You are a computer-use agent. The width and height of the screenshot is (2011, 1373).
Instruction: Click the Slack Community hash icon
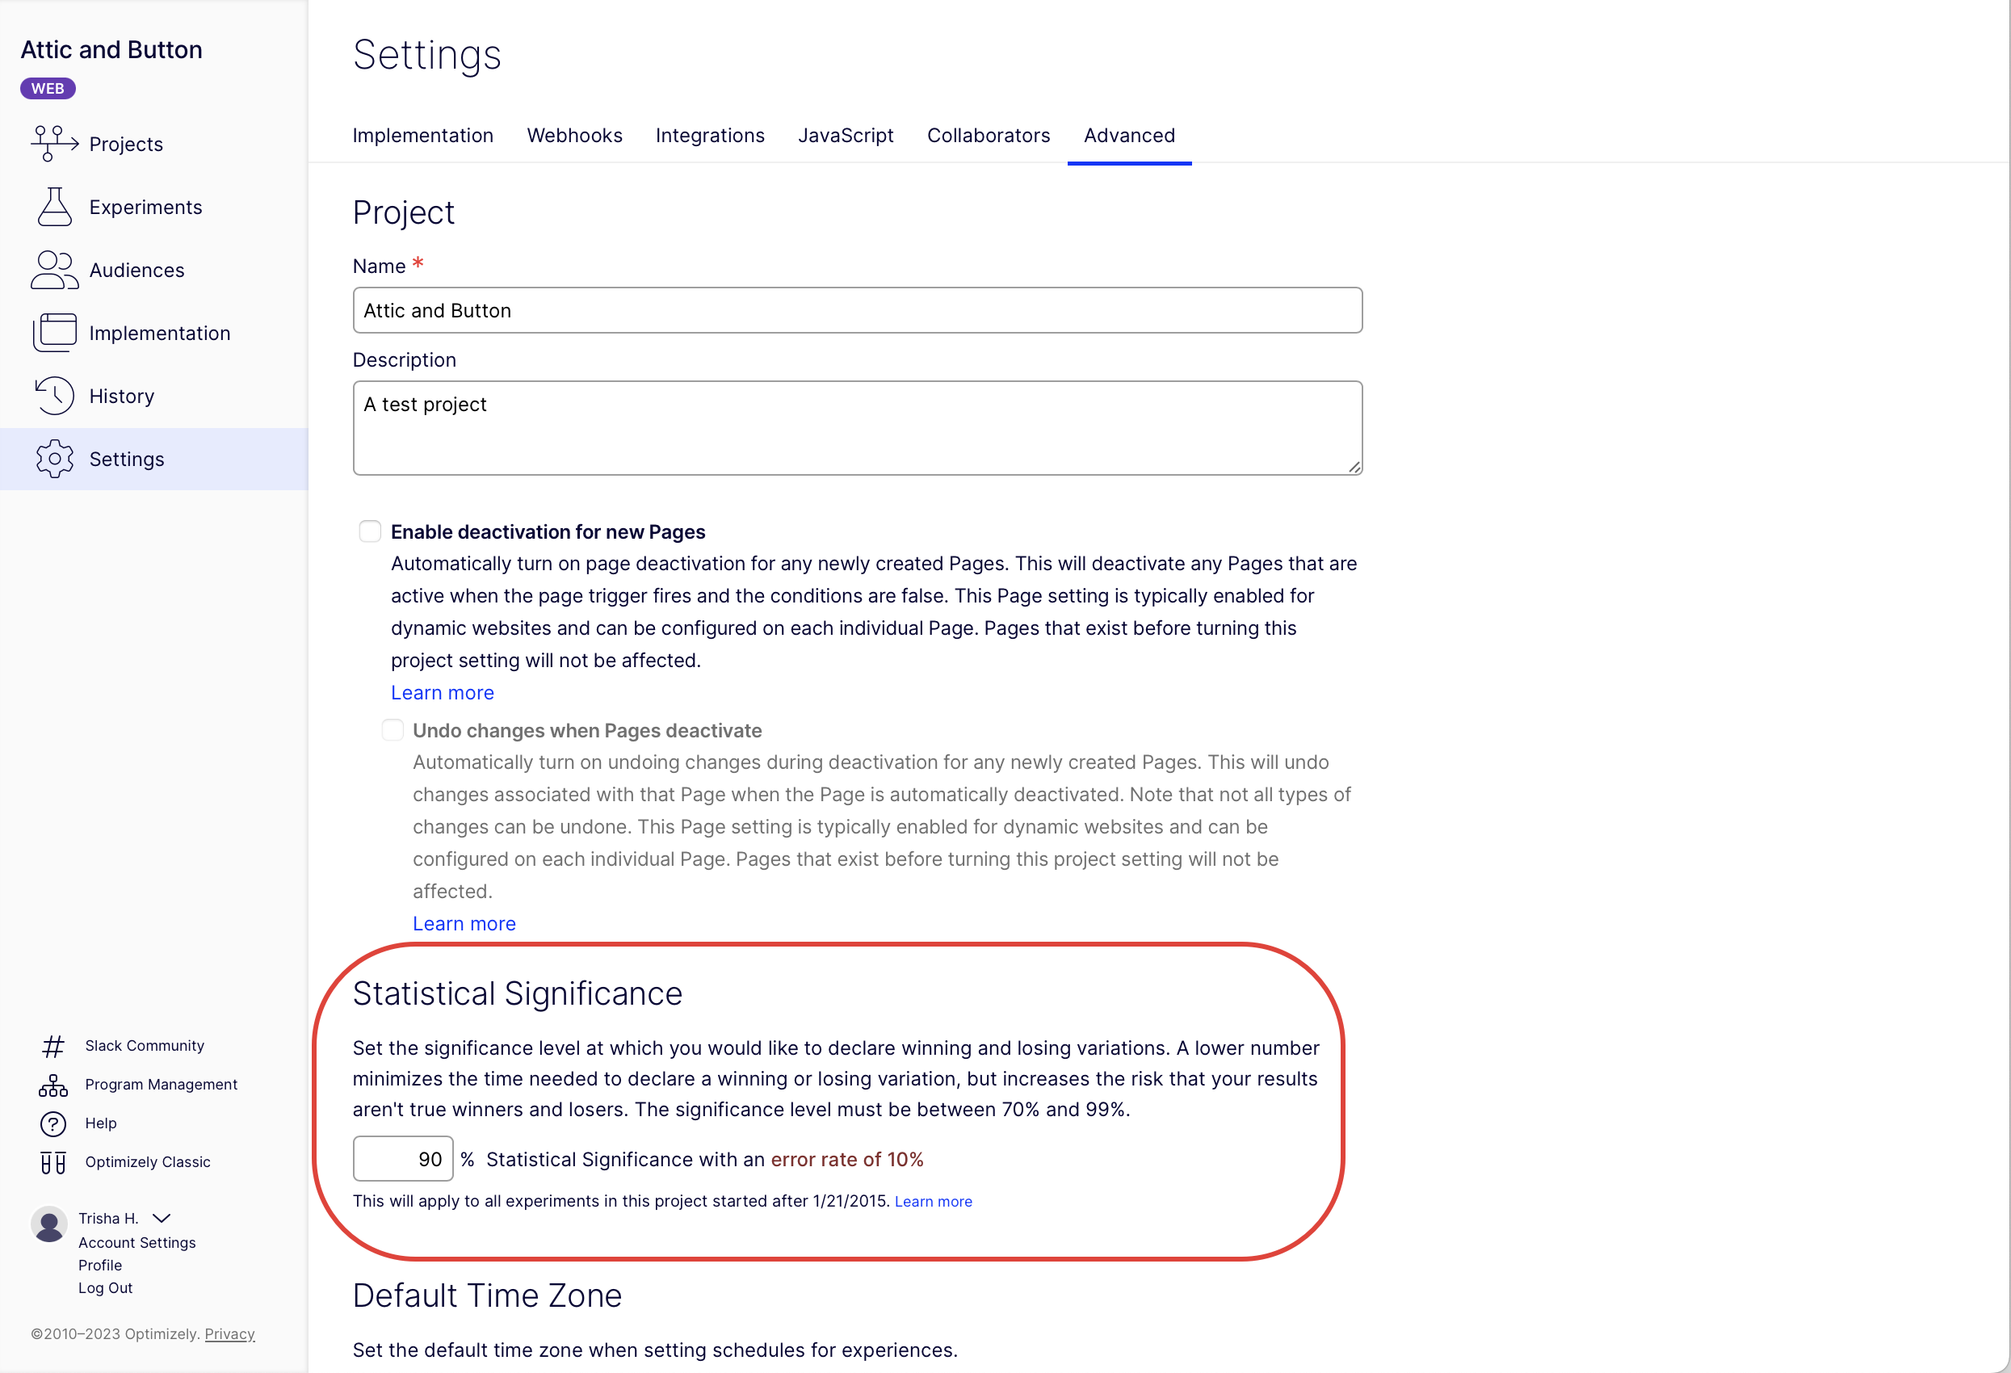coord(52,1047)
